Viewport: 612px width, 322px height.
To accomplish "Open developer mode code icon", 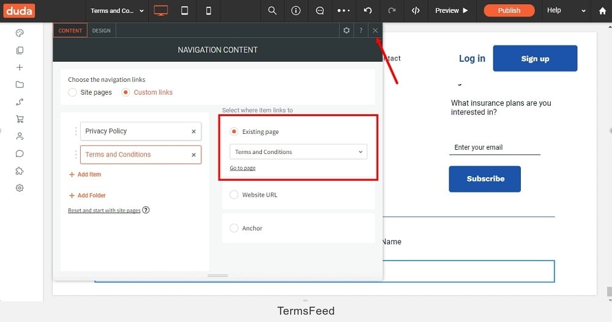I will 416,10.
